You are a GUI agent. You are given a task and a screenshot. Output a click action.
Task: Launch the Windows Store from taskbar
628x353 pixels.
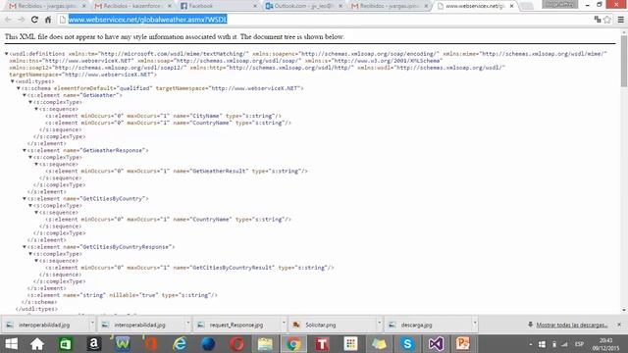click(66, 344)
